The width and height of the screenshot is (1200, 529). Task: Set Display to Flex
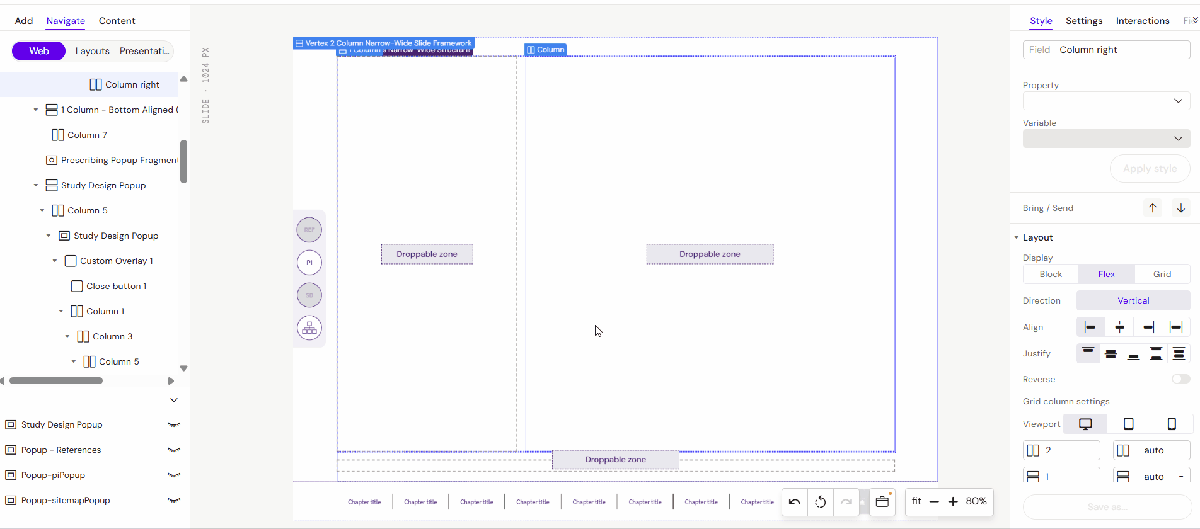pyautogui.click(x=1107, y=274)
